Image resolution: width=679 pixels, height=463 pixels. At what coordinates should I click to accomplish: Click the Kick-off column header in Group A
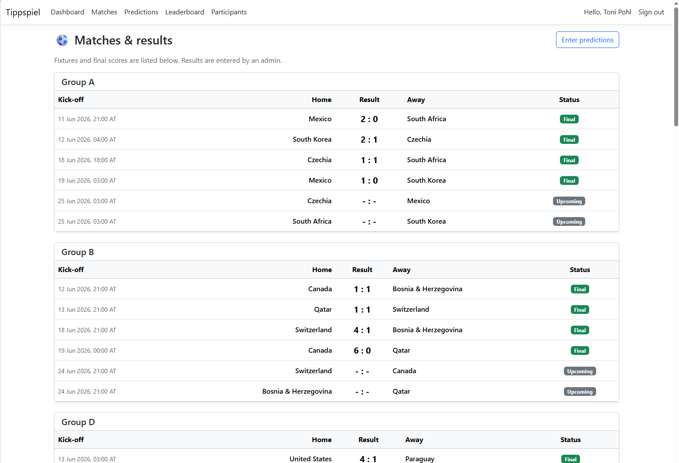tap(71, 99)
